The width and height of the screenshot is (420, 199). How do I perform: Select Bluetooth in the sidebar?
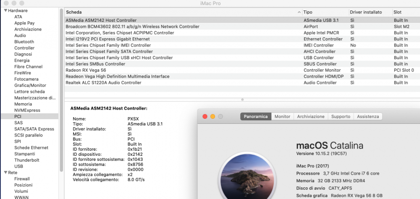click(24, 42)
